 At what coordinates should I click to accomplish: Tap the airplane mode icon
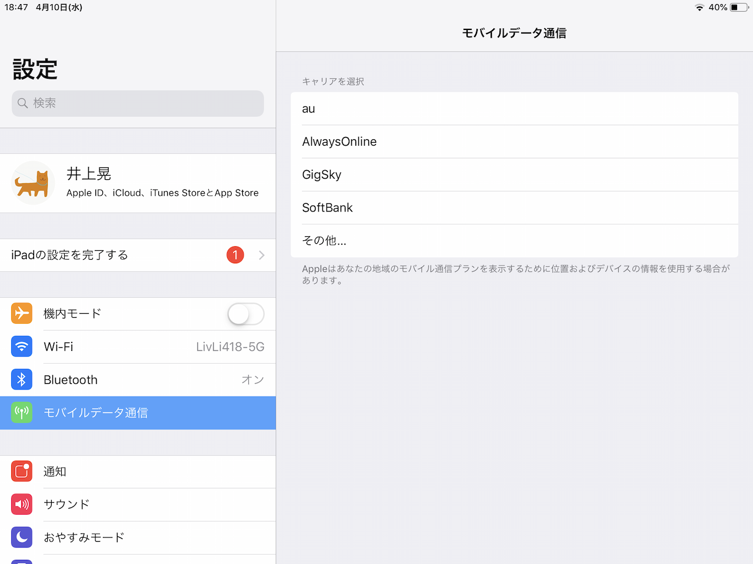(22, 314)
